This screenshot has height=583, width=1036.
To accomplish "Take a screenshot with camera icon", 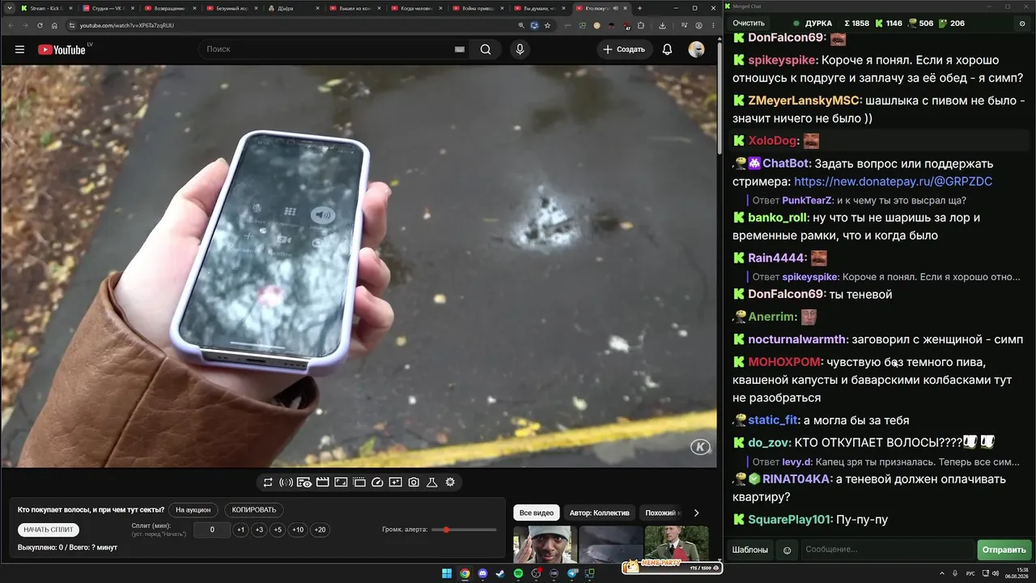I will click(x=414, y=483).
